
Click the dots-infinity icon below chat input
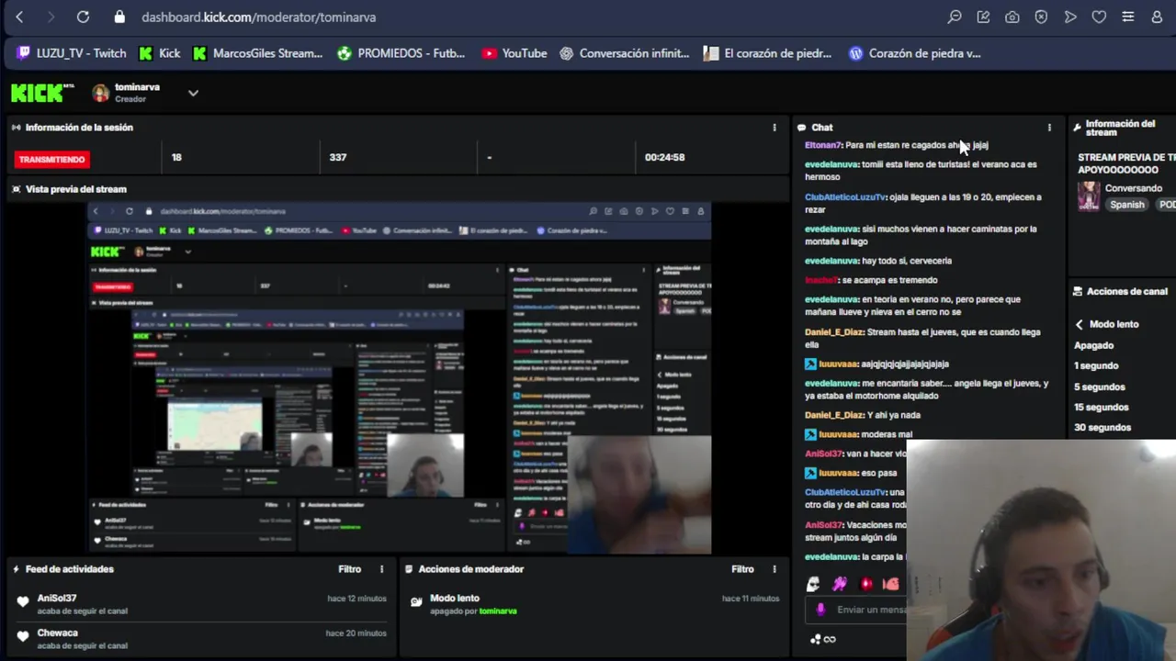coord(823,639)
